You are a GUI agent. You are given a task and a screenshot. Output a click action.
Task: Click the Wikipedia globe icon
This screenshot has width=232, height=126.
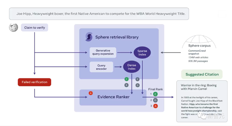click(14, 27)
